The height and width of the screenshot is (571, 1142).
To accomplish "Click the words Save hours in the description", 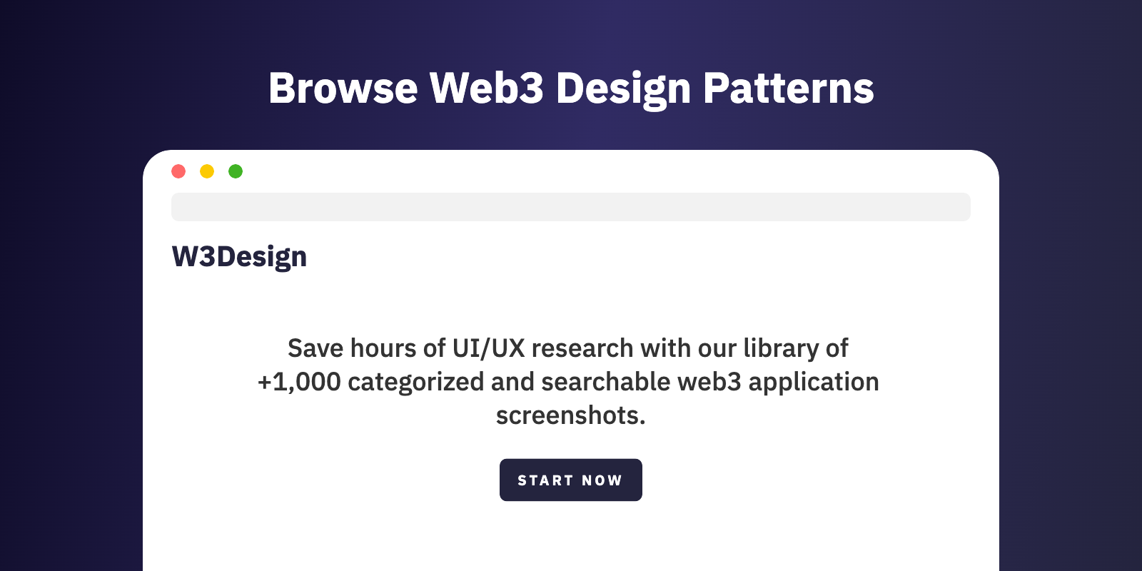I will click(x=352, y=348).
